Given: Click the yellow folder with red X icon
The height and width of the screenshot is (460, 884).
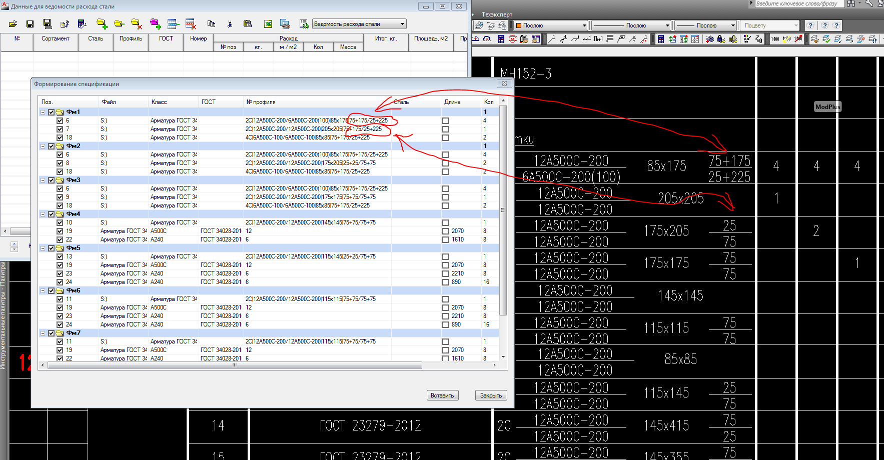Looking at the screenshot, I should [137, 24].
